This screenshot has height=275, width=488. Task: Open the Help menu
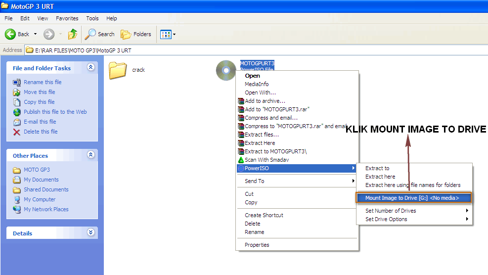point(111,18)
